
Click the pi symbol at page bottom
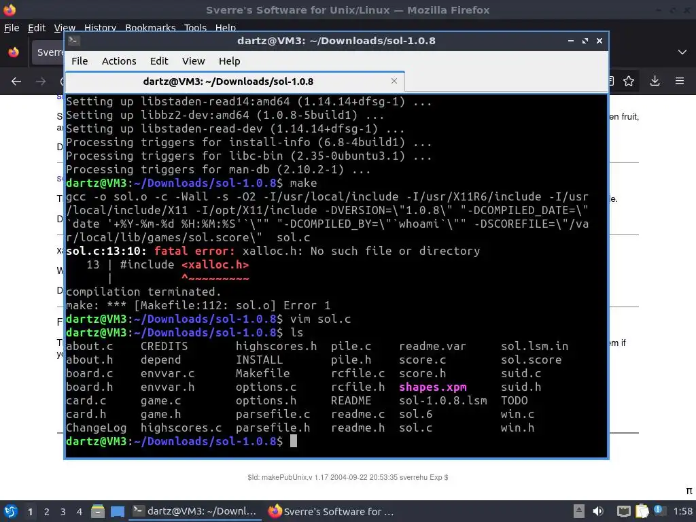click(689, 491)
